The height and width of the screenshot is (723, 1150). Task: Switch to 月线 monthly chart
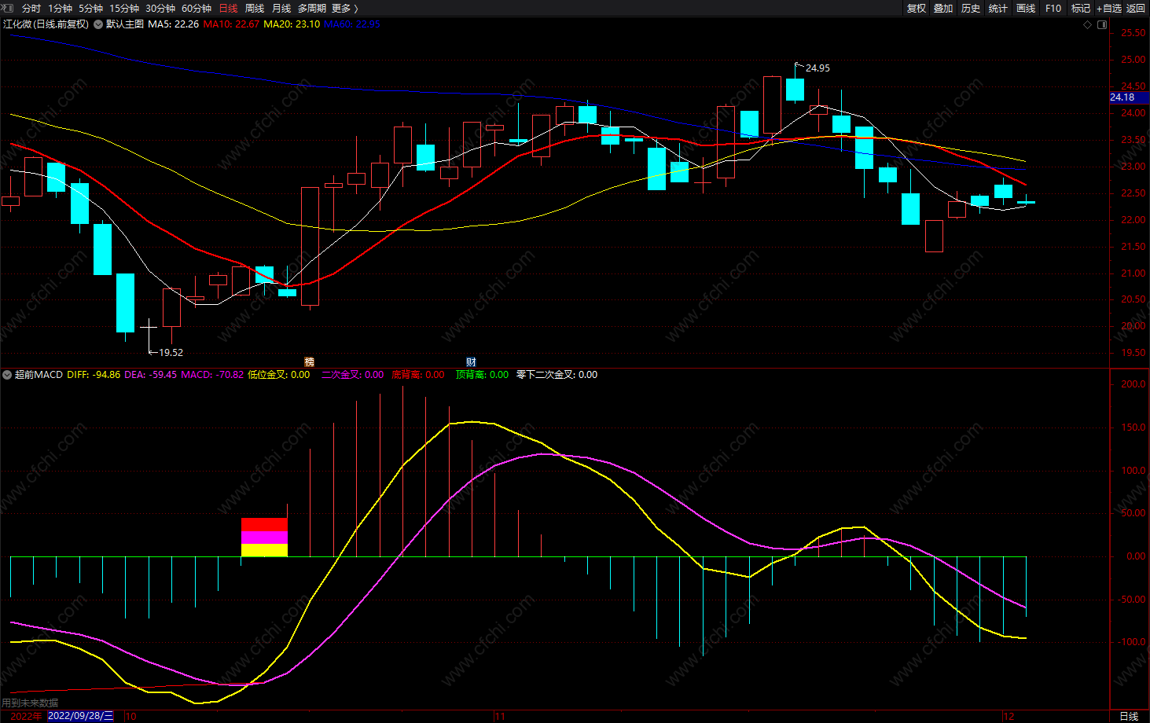[281, 8]
